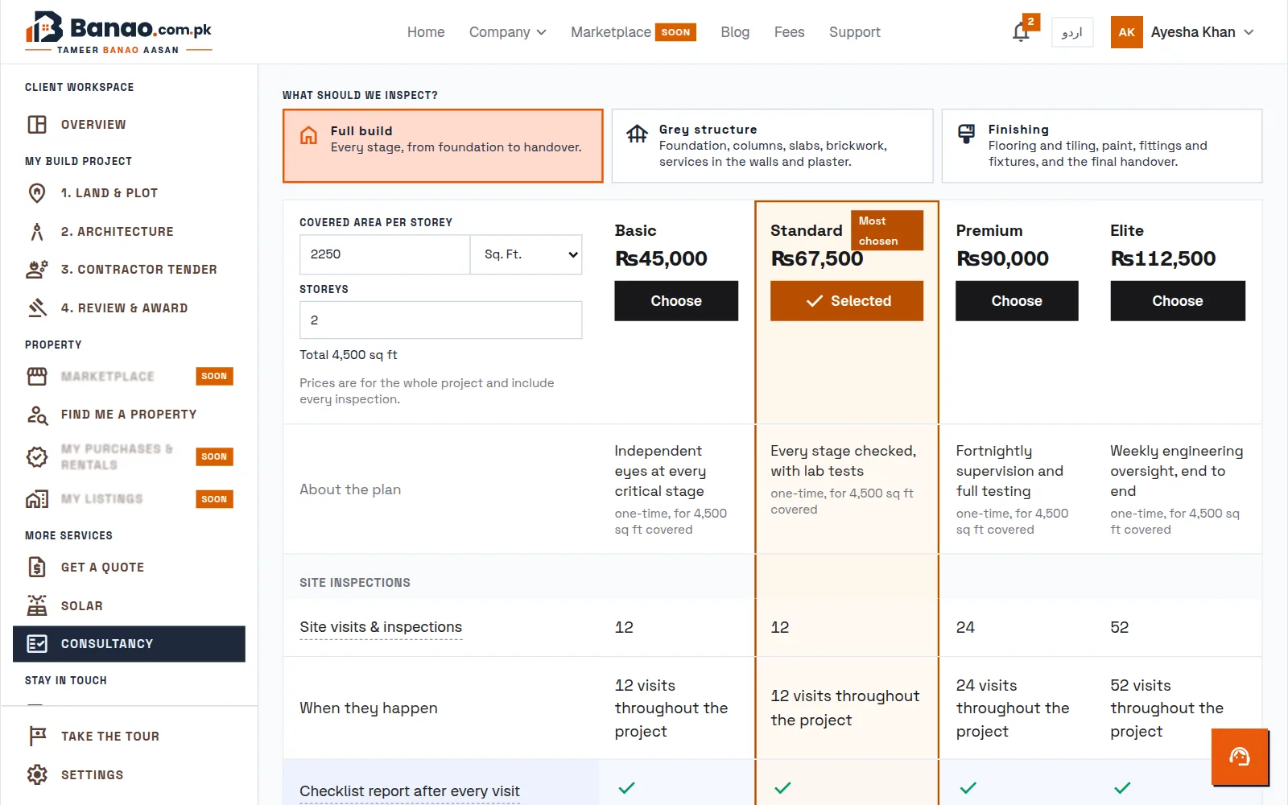Switch language to Urdu
This screenshot has height=805, width=1288.
(1072, 32)
